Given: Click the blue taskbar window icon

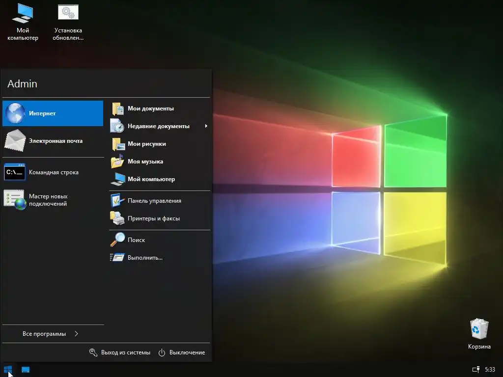Looking at the screenshot, I should 26,370.
